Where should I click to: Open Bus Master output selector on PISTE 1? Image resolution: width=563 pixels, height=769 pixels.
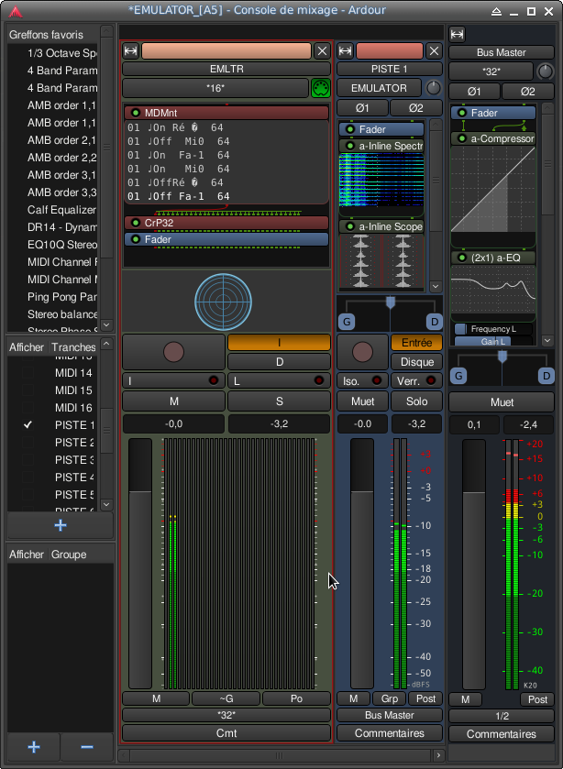point(390,715)
